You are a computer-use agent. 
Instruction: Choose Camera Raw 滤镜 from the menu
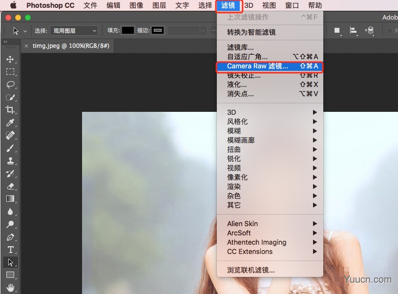point(270,66)
